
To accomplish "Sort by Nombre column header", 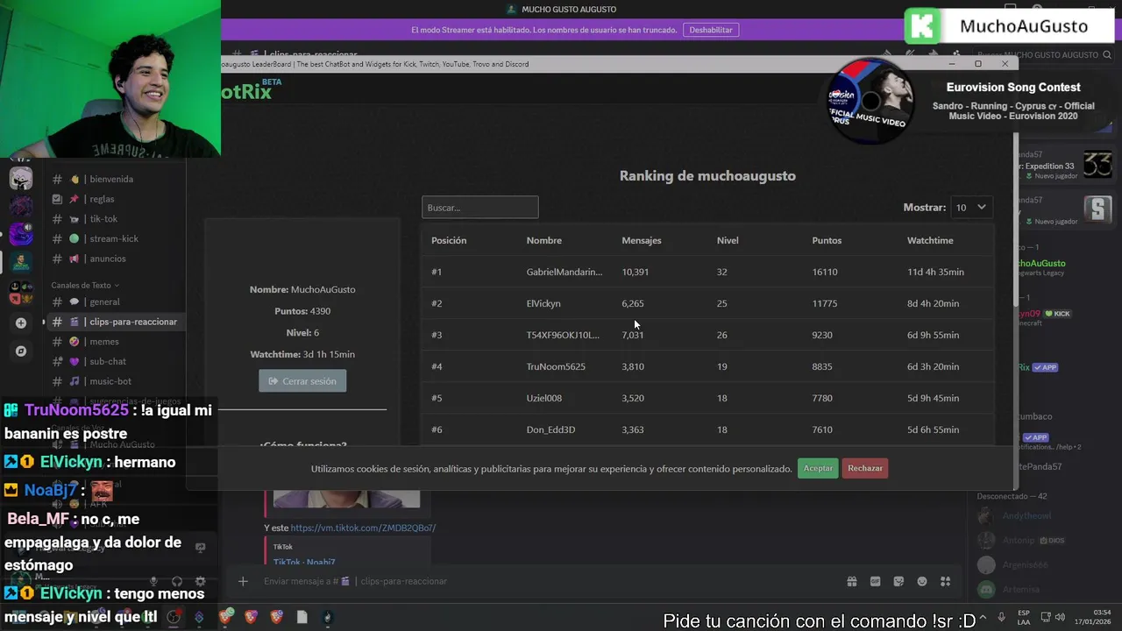I will [x=544, y=240].
